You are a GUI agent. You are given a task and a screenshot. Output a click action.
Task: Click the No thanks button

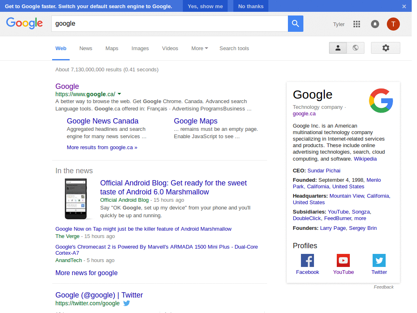[x=251, y=6]
